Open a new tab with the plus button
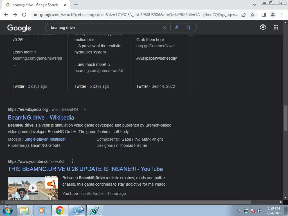The image size is (288, 216). (x=76, y=5)
